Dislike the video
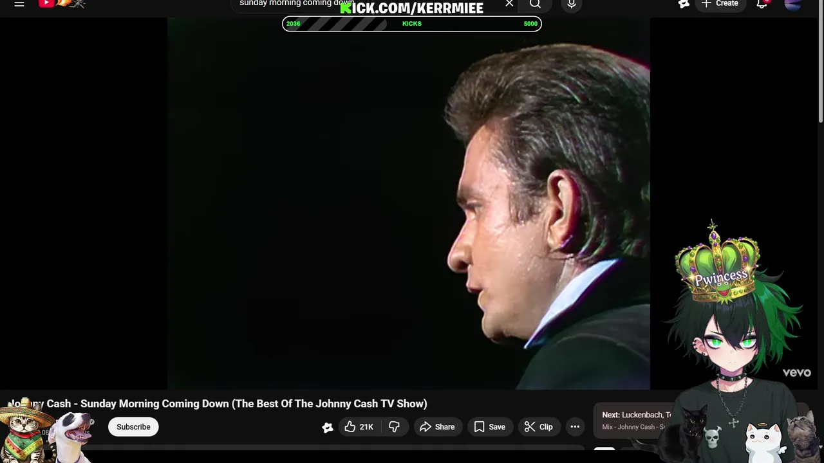The height and width of the screenshot is (463, 824). click(394, 427)
